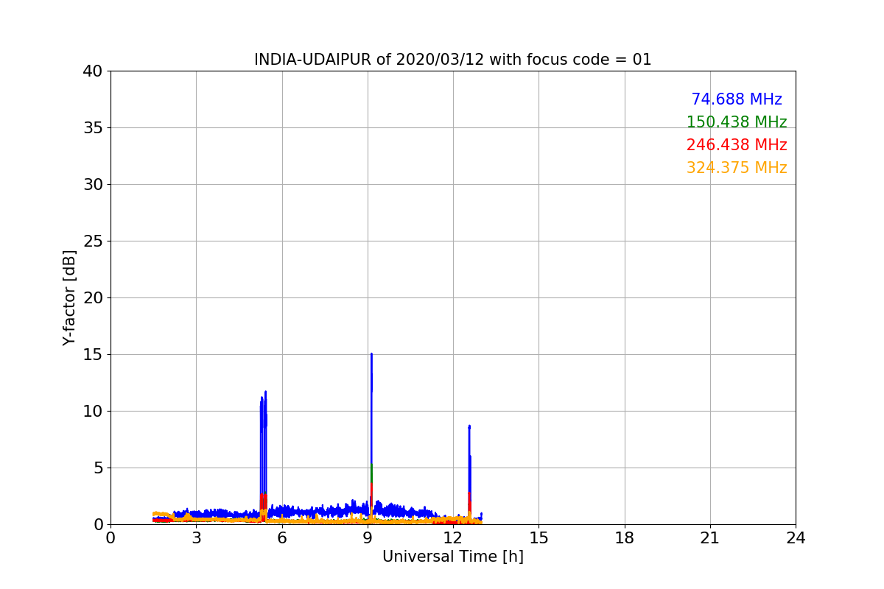Click y-axis tick label 40
Viewport: 884px width, 589px height.
click(x=92, y=71)
